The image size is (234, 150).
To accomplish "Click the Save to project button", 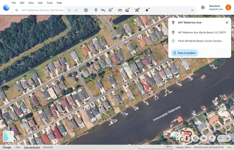I will point(184,53).
